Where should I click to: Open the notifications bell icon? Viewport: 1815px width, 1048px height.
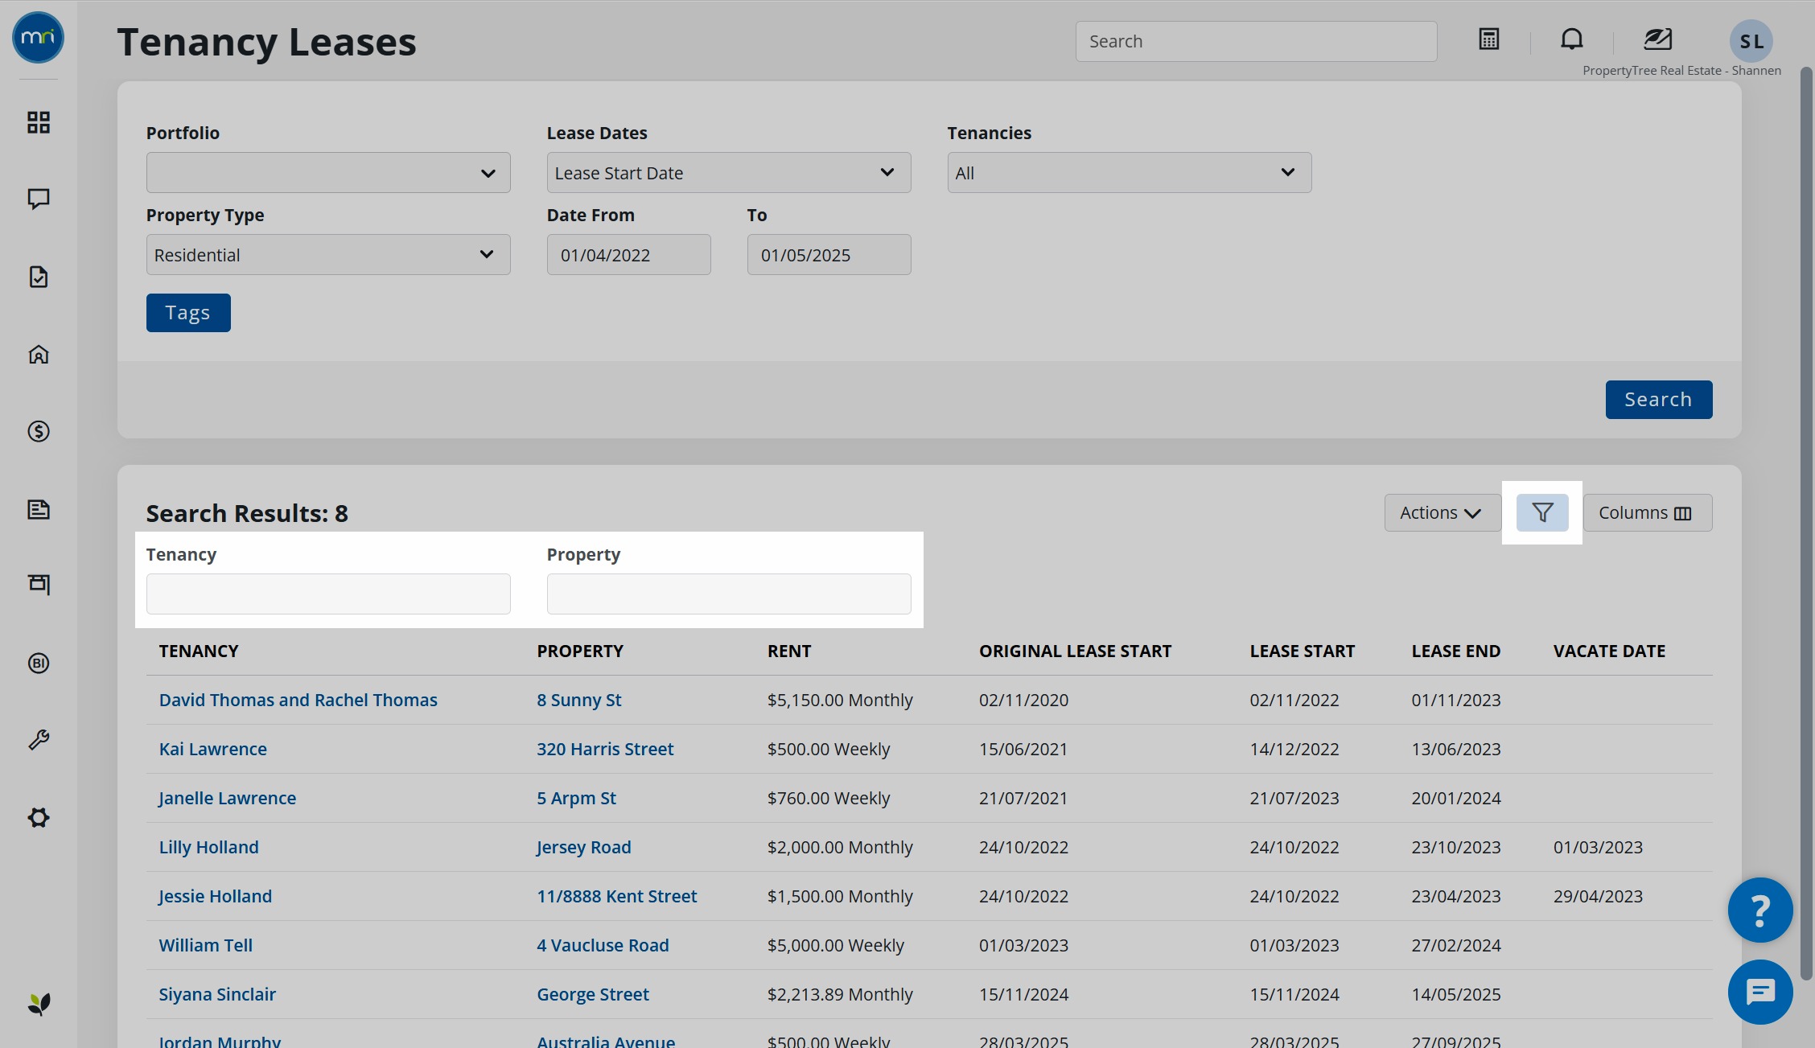click(1572, 39)
